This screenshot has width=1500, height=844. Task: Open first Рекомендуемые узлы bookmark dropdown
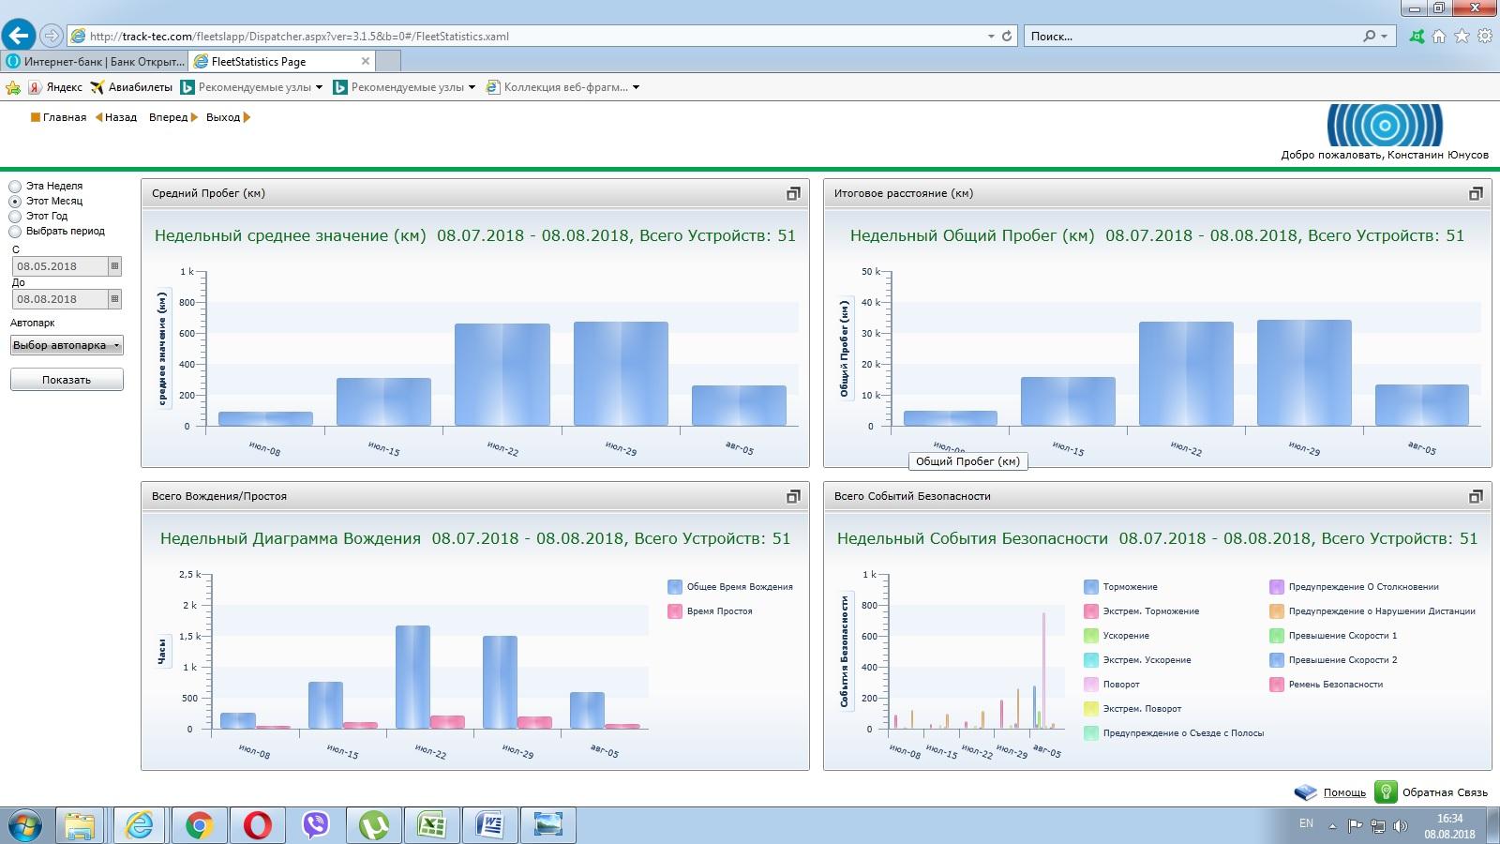(x=319, y=87)
